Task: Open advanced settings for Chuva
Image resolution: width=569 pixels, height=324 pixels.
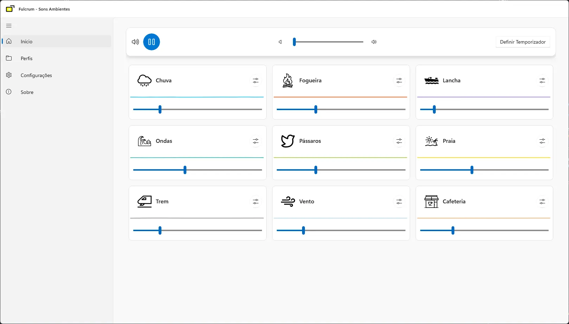Action: (x=256, y=81)
